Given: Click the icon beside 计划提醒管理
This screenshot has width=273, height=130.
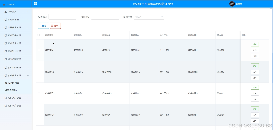Looking at the screenshot, I should click(x=5, y=59).
